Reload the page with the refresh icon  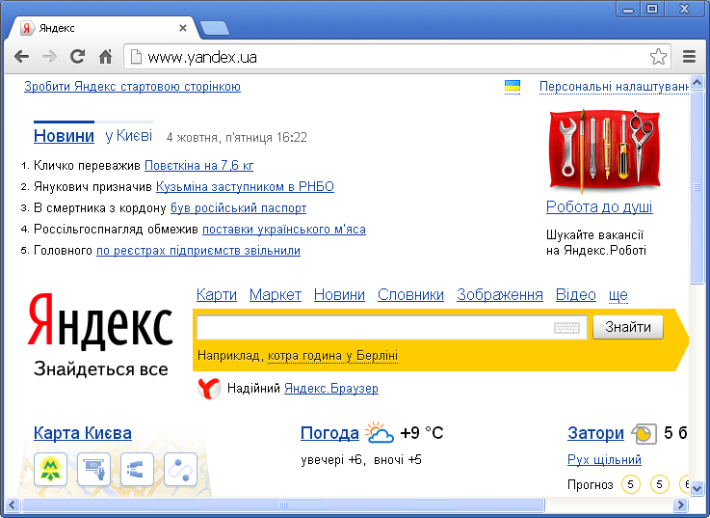[x=77, y=56]
